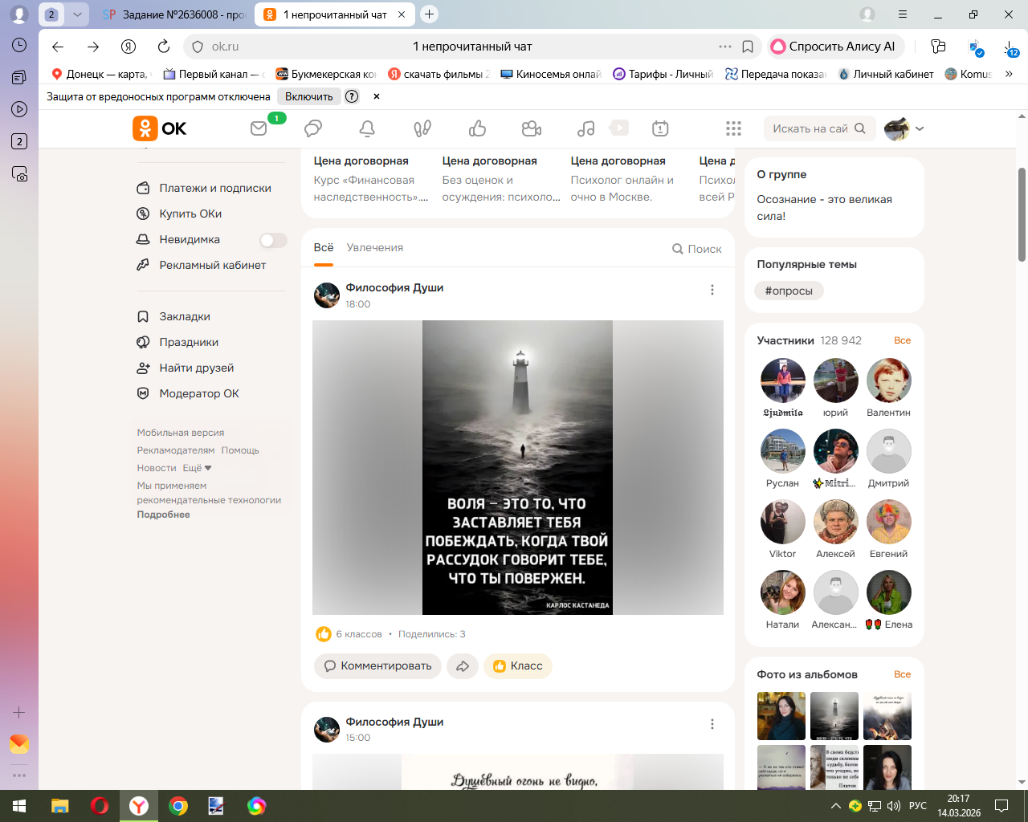
Task: Open three-dot menu on 18:00 post
Action: [x=712, y=290]
